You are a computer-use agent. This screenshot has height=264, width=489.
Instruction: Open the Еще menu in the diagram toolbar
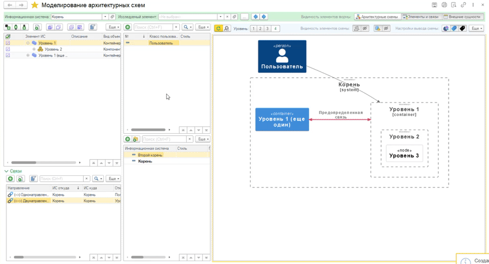(476, 28)
